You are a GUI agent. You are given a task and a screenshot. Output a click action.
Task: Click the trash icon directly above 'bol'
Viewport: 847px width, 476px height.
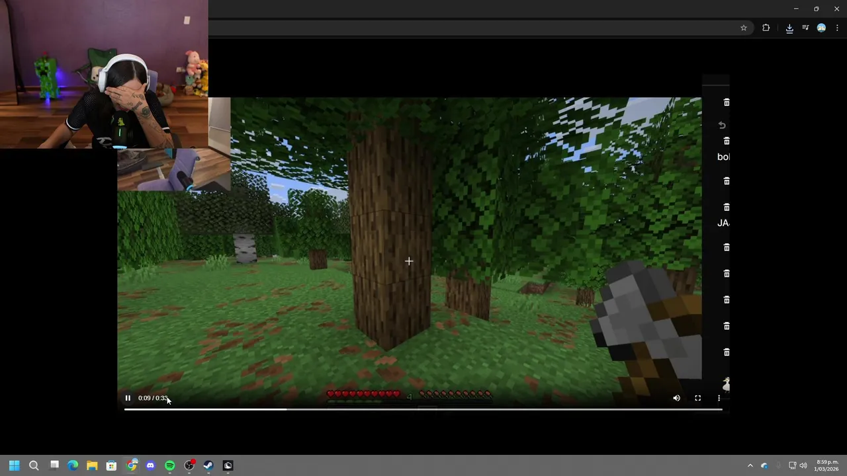727,141
